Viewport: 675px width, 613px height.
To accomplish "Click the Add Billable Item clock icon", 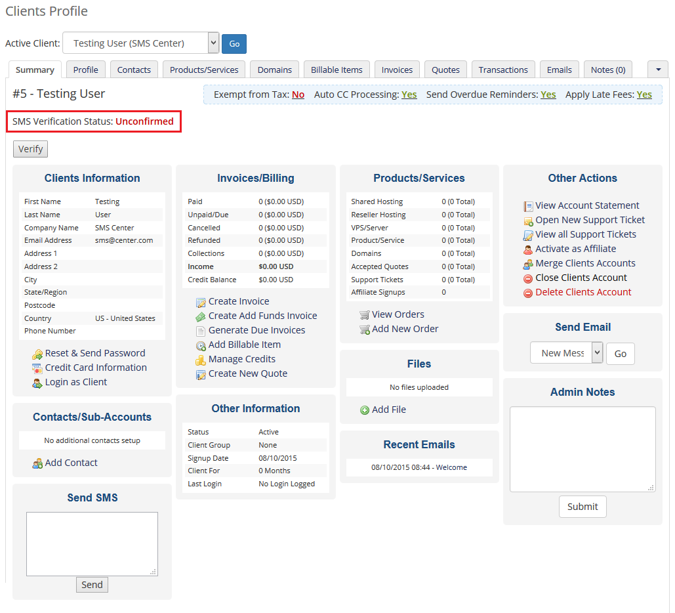I will tap(201, 345).
